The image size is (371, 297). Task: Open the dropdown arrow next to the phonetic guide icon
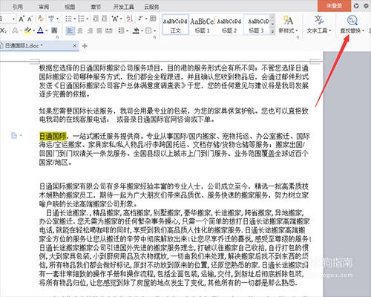pos(57,19)
